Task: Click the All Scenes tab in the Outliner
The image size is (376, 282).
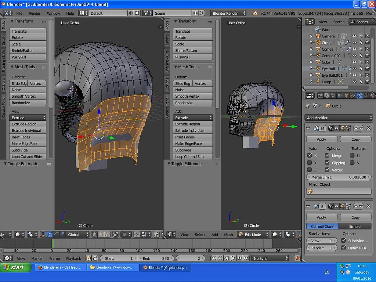Action: click(359, 21)
